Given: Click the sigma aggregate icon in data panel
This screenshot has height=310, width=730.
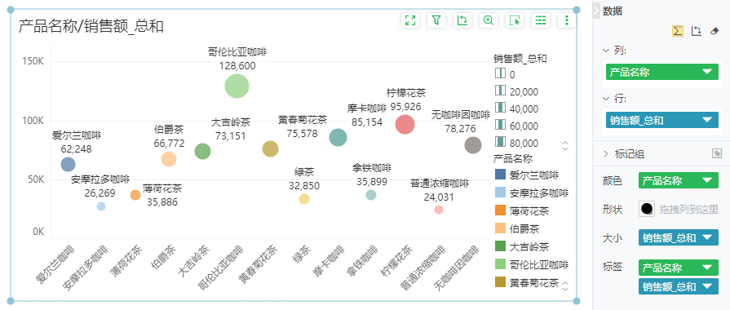Looking at the screenshot, I should click(678, 31).
